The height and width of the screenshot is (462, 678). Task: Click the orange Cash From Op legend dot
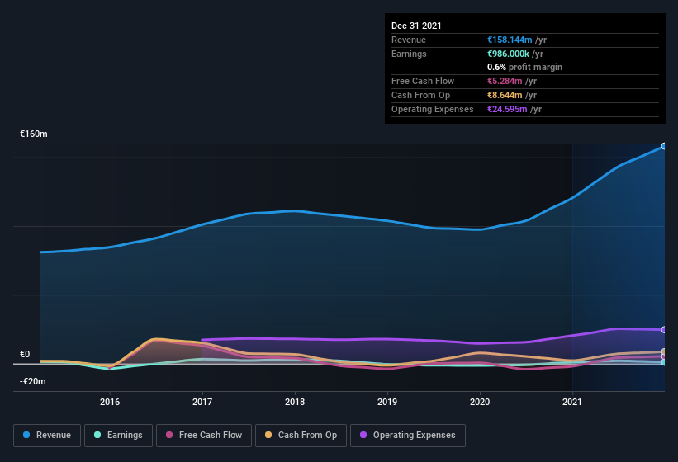click(x=268, y=435)
